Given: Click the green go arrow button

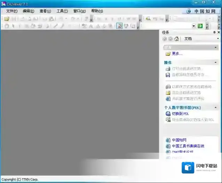Looking at the screenshot, I should 200,26.
